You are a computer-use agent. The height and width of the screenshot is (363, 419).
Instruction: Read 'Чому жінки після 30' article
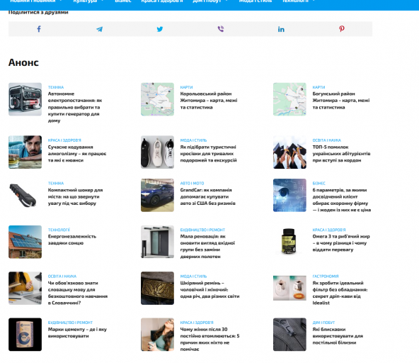pos(209,339)
